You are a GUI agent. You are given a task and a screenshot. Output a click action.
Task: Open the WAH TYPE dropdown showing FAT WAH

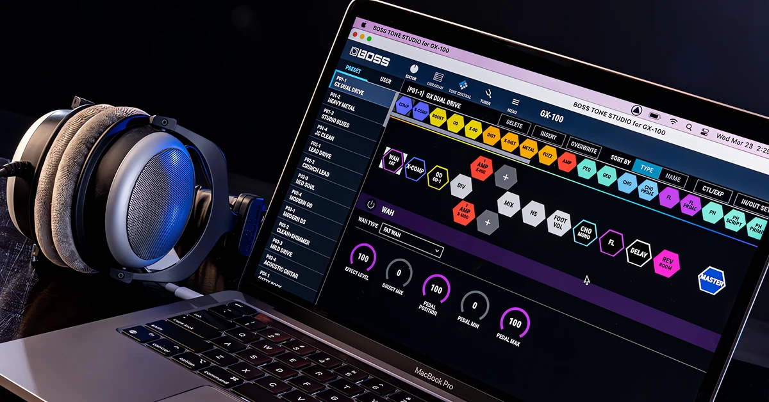(412, 240)
